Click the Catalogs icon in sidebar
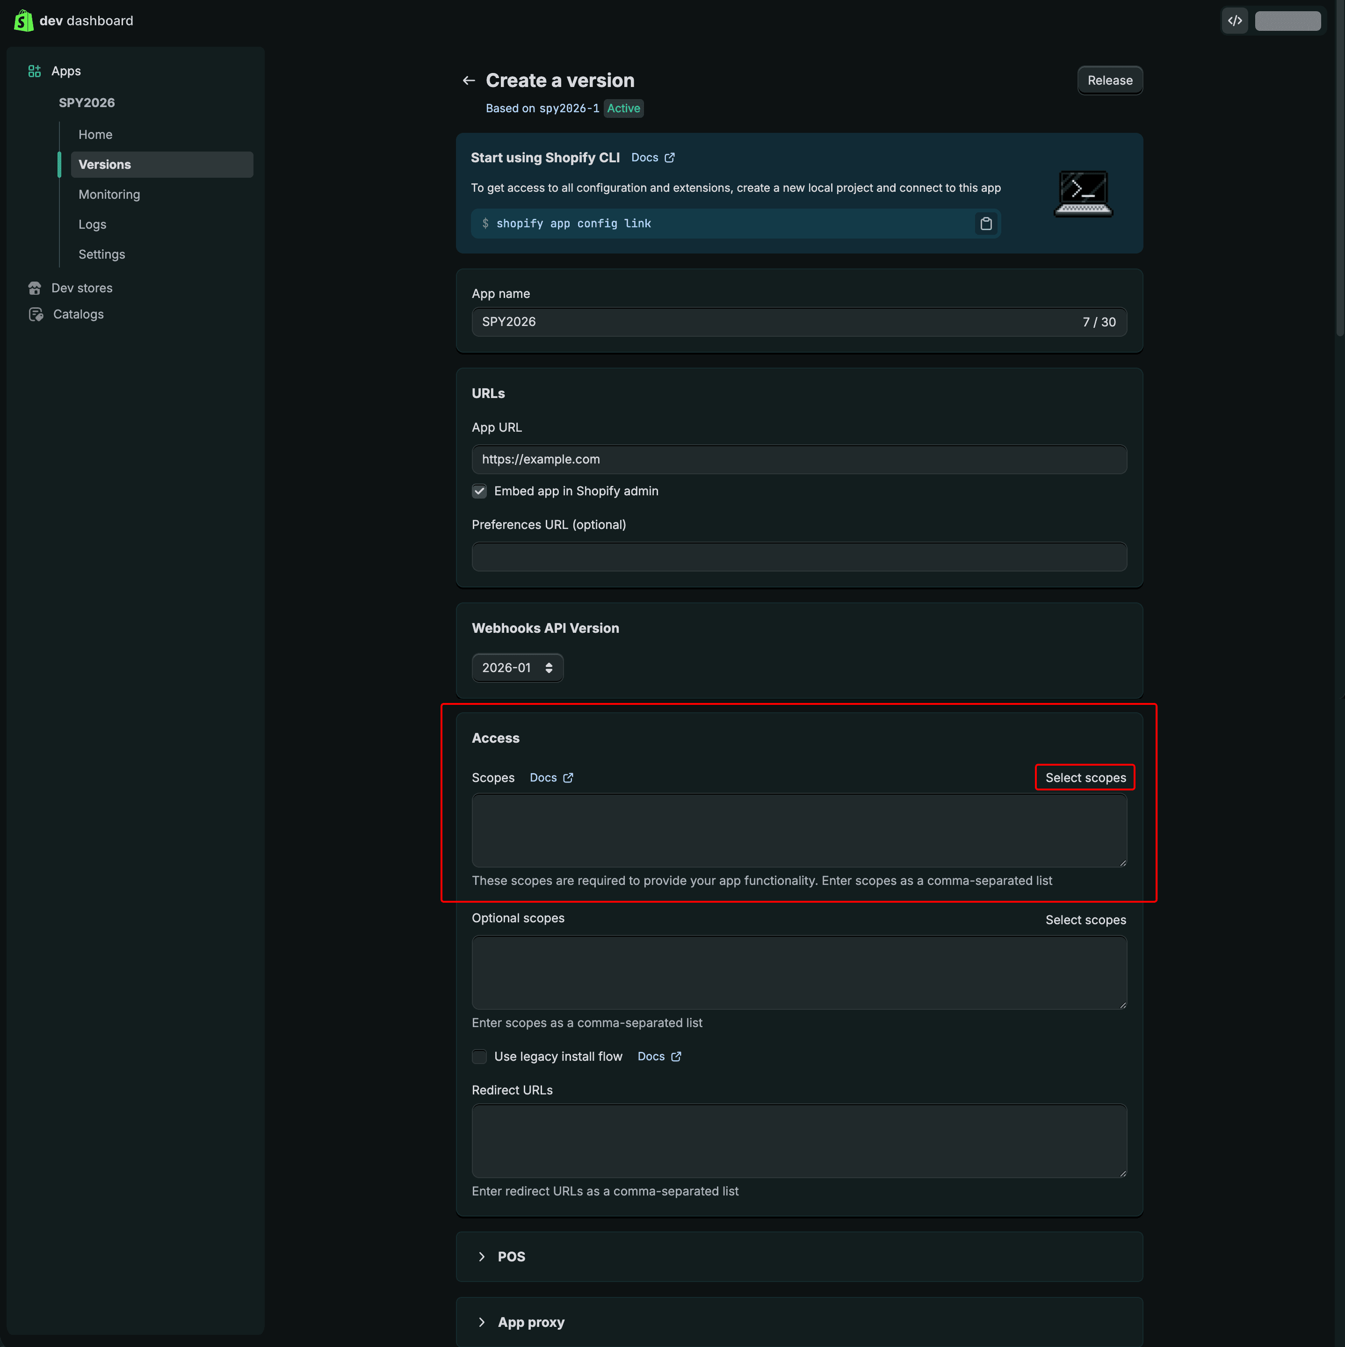The height and width of the screenshot is (1347, 1345). click(36, 314)
